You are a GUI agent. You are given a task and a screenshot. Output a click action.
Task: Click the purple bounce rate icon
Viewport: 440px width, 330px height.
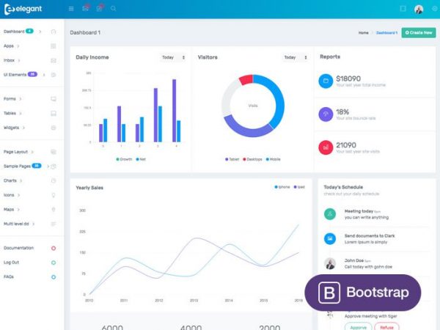(x=326, y=114)
